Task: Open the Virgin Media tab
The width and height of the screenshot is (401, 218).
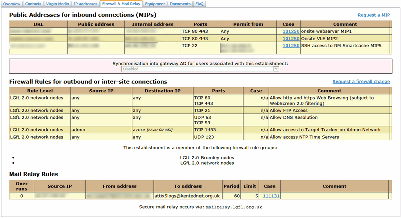Action: [57, 4]
